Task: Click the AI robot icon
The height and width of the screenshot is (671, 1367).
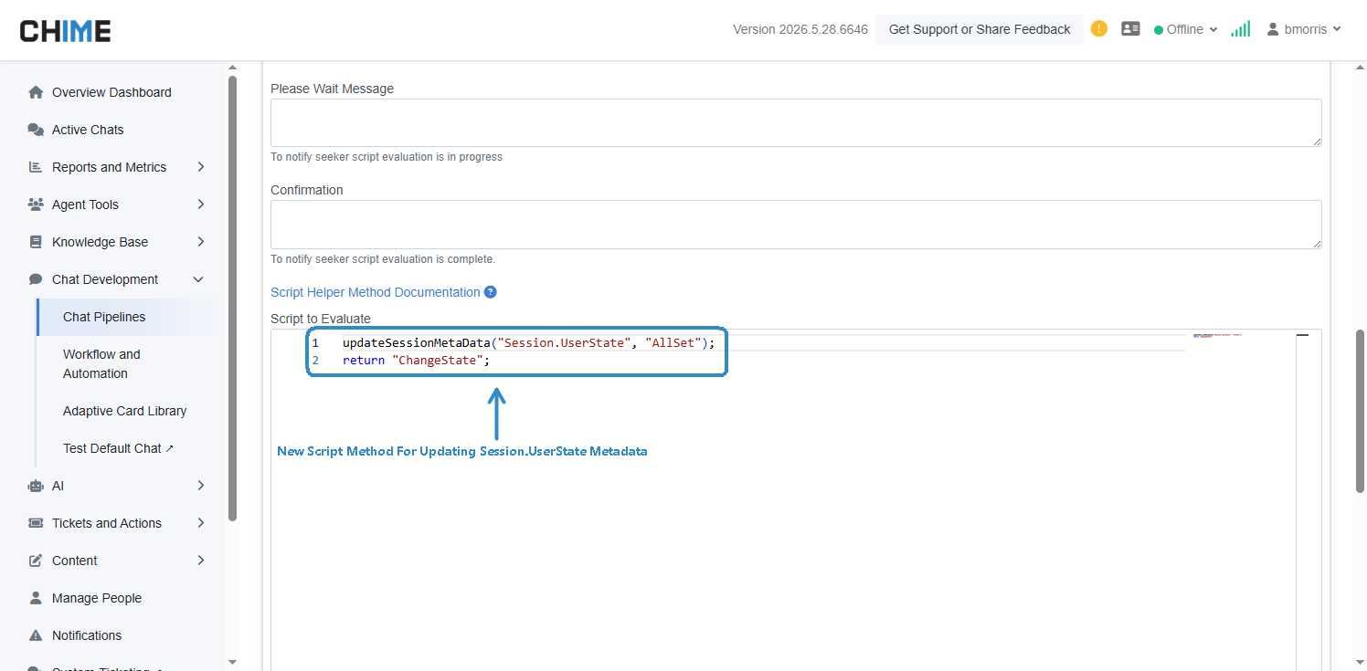Action: pyautogui.click(x=36, y=486)
